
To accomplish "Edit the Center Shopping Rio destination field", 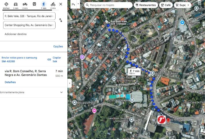I will point(29,25).
